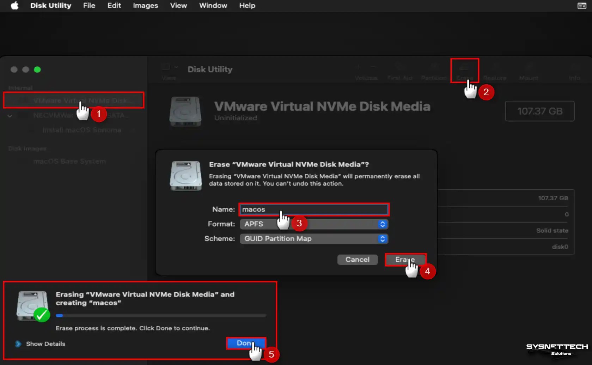Open the Apple menu
The image size is (592, 365).
tap(14, 6)
